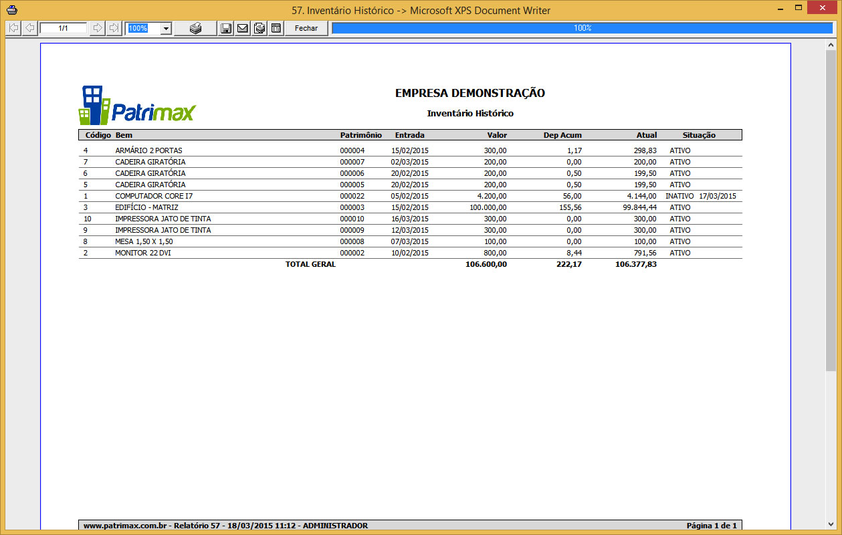The width and height of the screenshot is (842, 535).
Task: Click the TOTAL GERAL label
Action: [310, 264]
